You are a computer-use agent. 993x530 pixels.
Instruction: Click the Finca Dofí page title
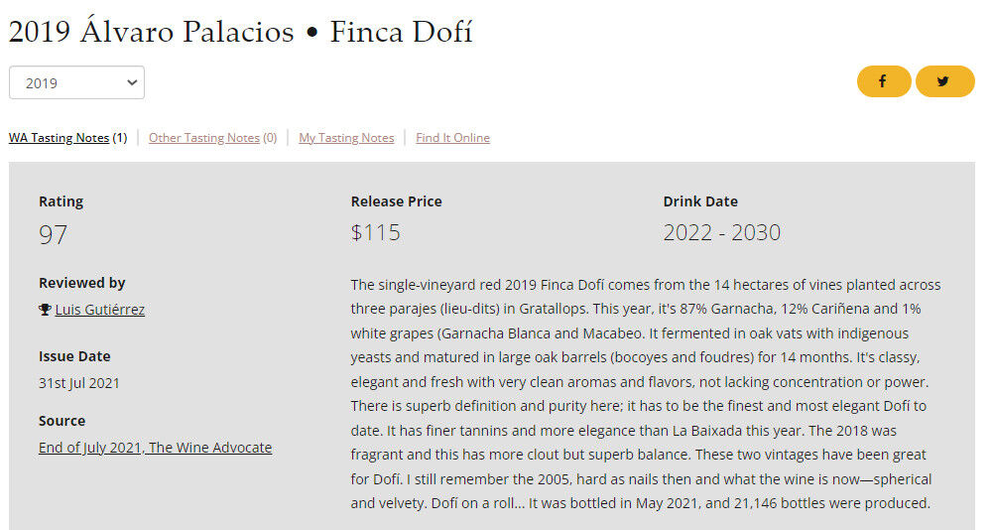(x=240, y=32)
